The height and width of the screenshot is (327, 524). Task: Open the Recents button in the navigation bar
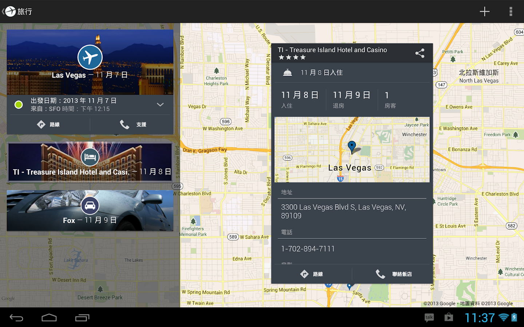tap(82, 317)
